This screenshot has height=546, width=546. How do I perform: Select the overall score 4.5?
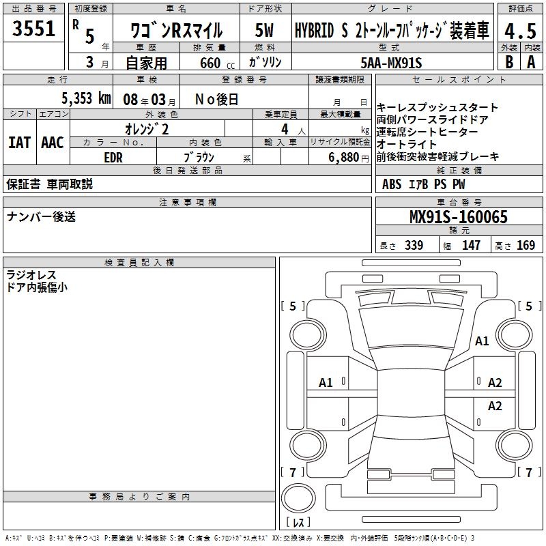click(520, 31)
